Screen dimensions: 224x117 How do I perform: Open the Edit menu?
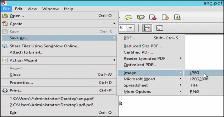tap(19, 9)
